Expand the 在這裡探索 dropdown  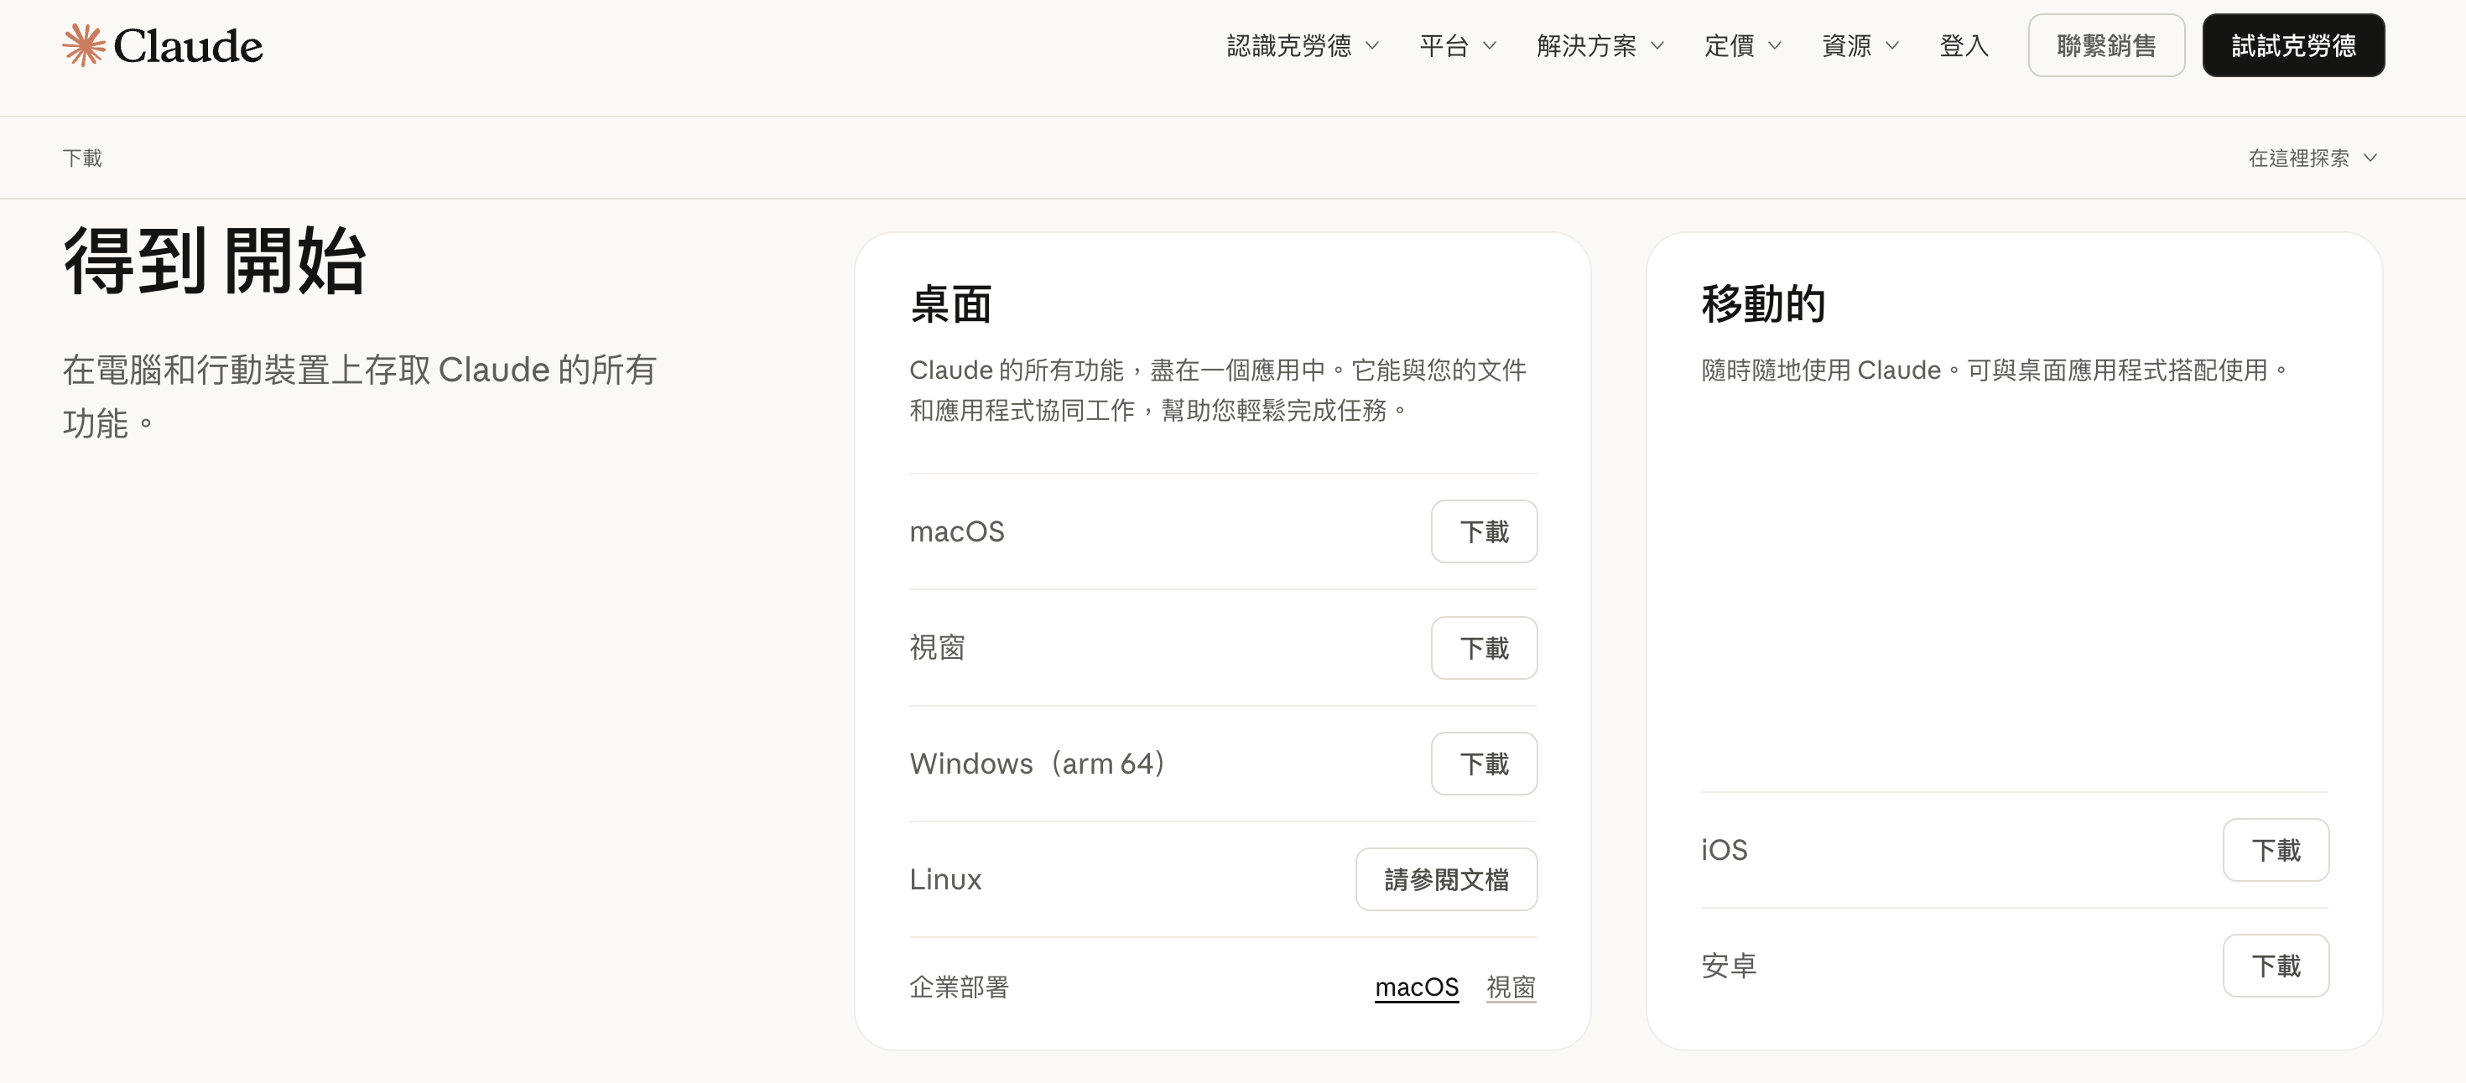2313,158
